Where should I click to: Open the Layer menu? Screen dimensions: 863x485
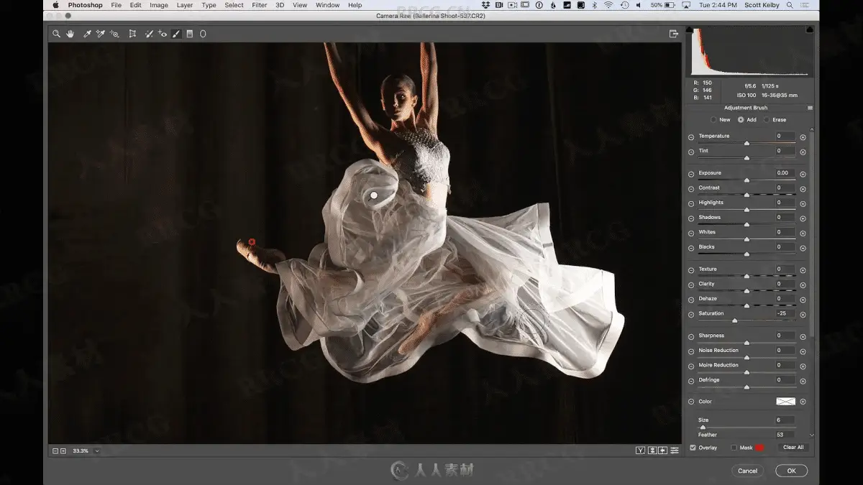point(185,5)
